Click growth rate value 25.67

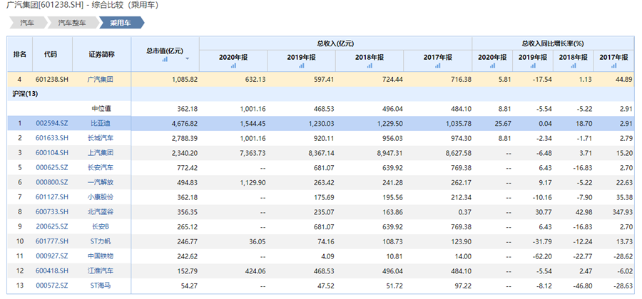503,123
